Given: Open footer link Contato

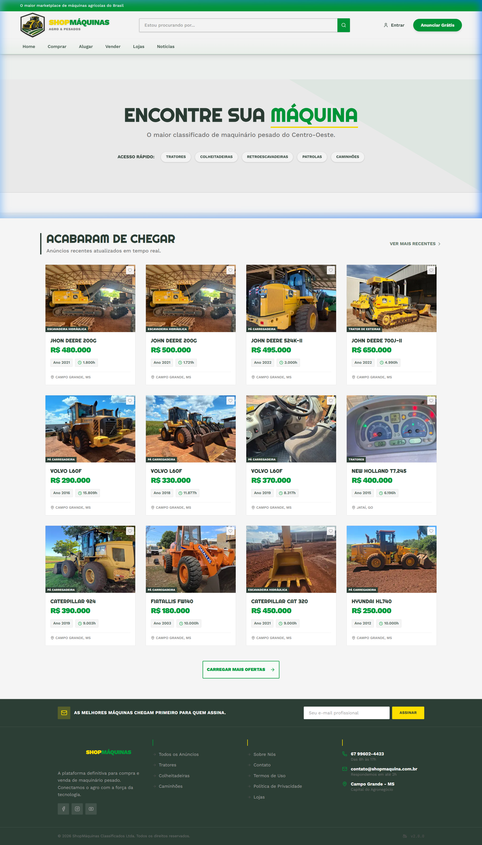Looking at the screenshot, I should [x=262, y=765].
